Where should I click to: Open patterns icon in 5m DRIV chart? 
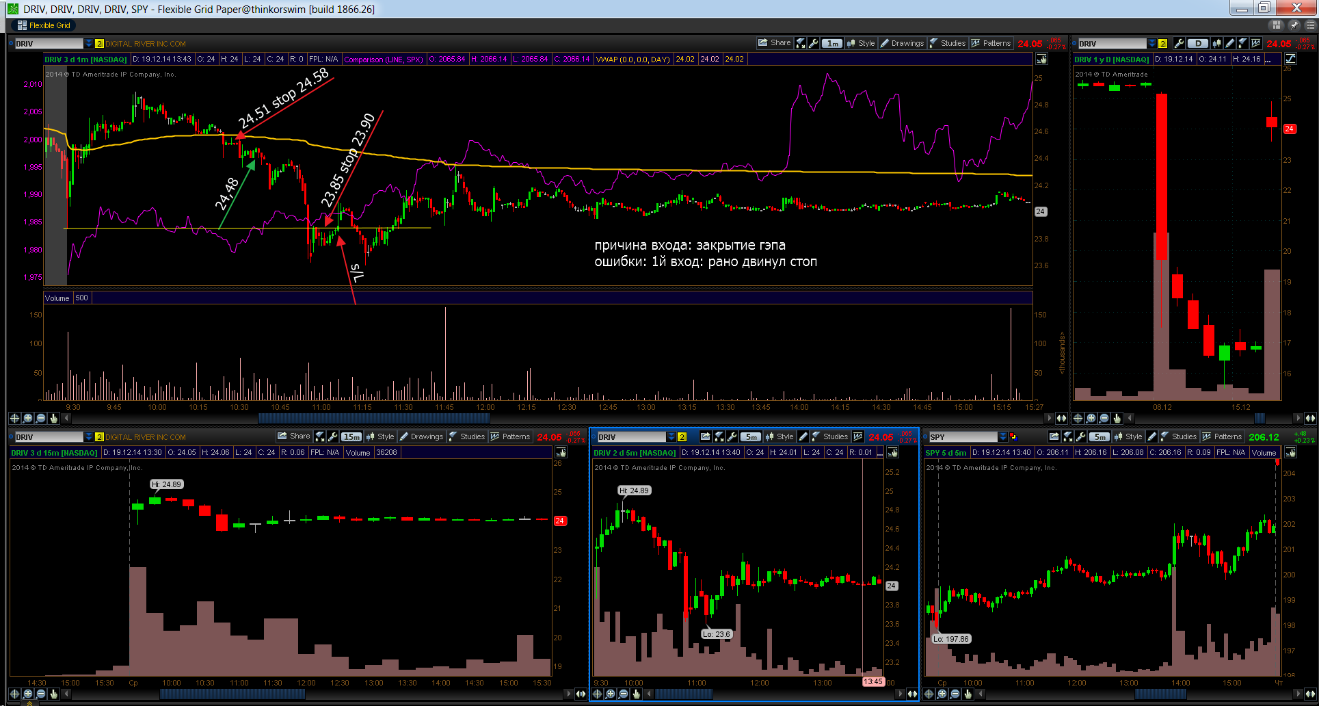pyautogui.click(x=858, y=436)
